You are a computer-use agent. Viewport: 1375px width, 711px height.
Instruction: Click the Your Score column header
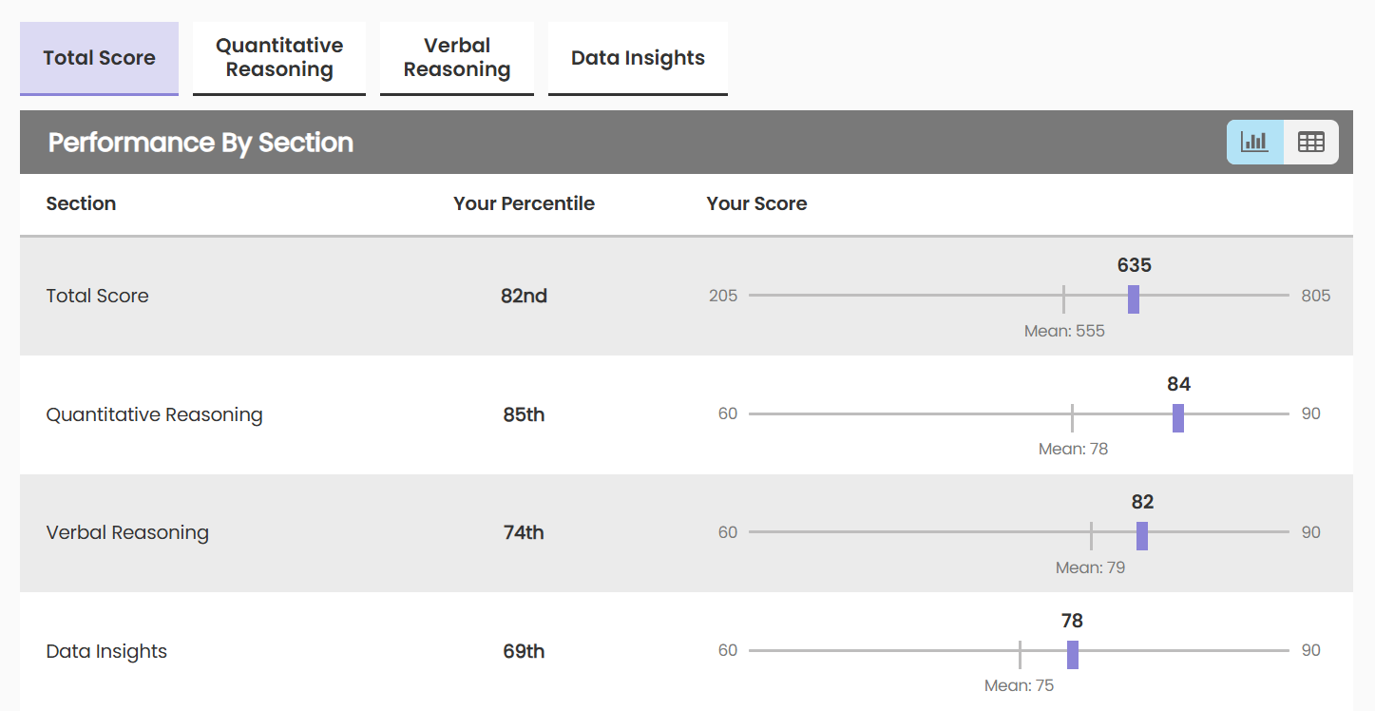tap(756, 203)
